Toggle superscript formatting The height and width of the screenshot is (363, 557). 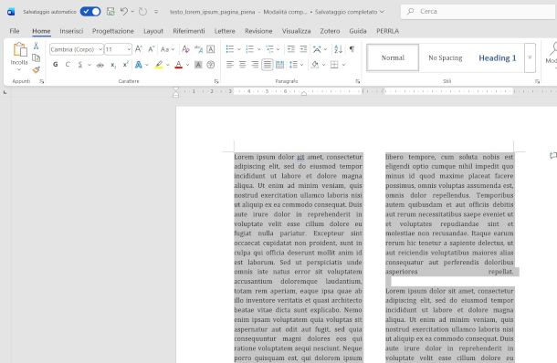(x=125, y=65)
